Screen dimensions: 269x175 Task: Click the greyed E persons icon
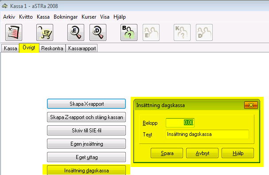(x=151, y=32)
